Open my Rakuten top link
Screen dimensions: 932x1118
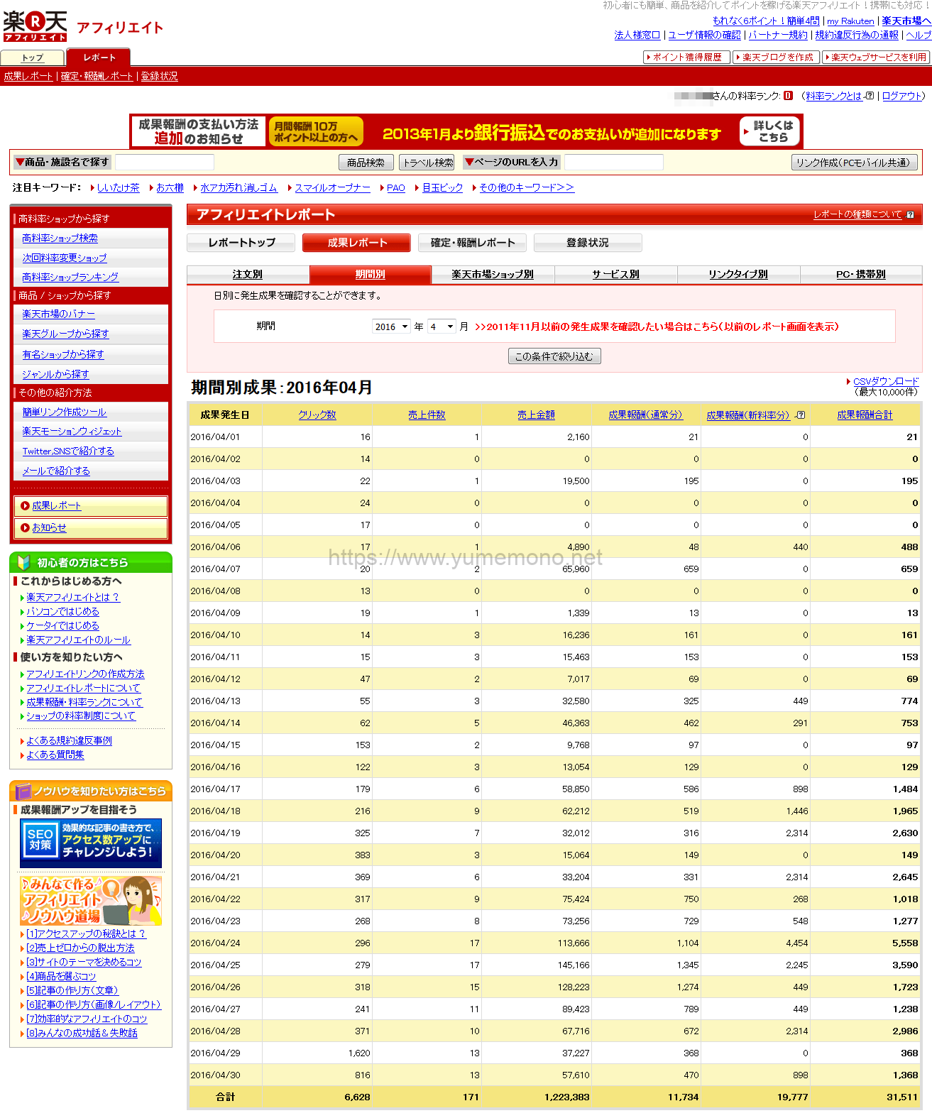click(850, 21)
